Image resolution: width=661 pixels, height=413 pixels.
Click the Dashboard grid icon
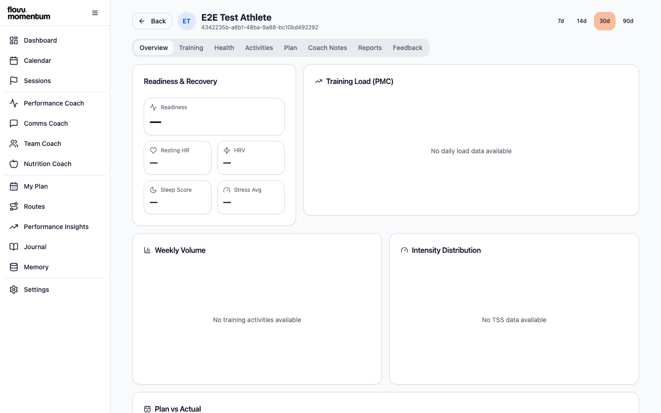pos(14,40)
